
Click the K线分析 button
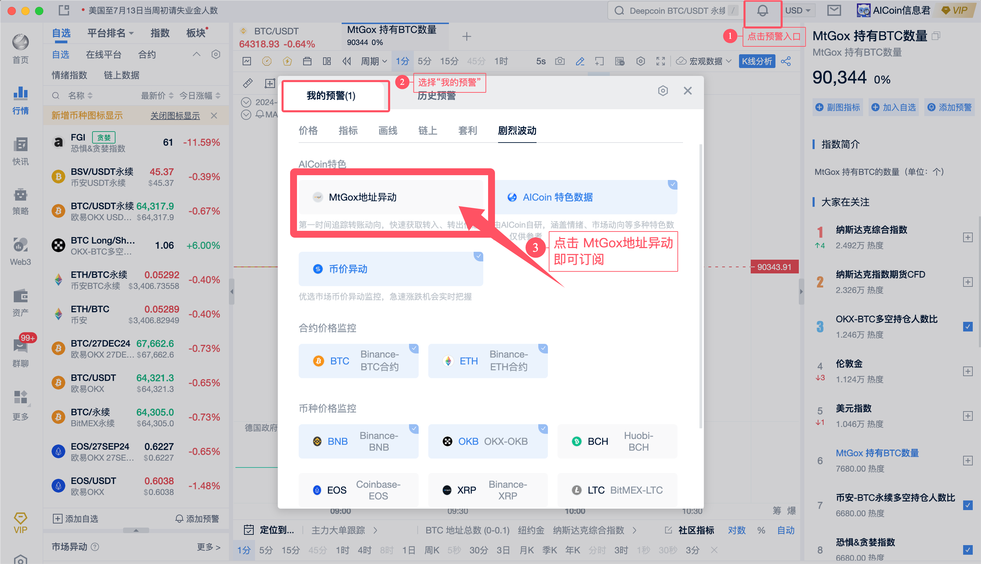[x=757, y=61]
